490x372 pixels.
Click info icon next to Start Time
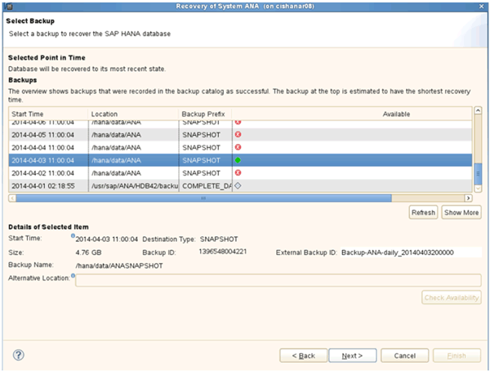coord(73,237)
